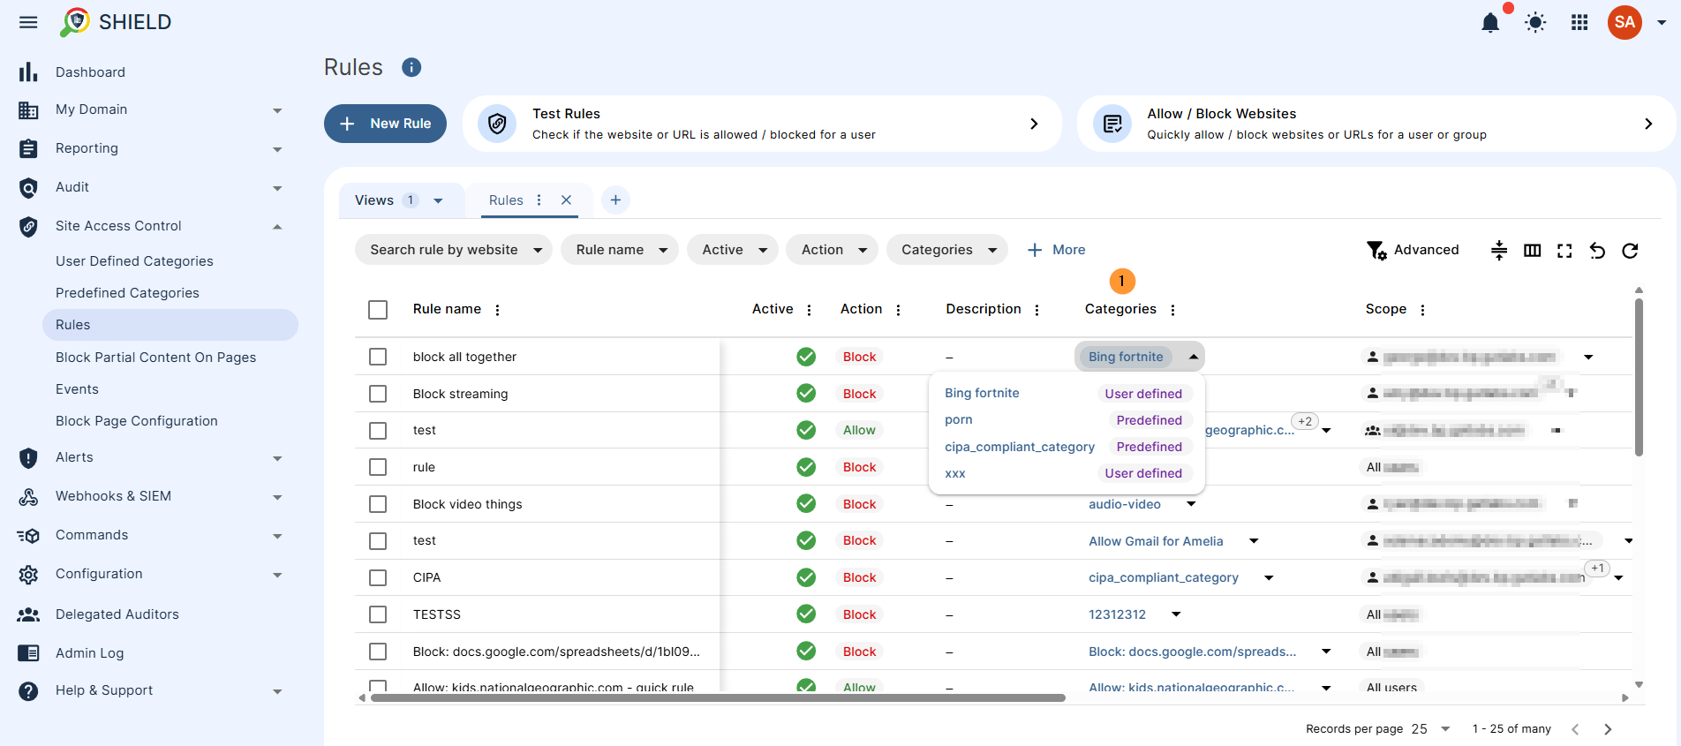The height and width of the screenshot is (746, 1681).
Task: Open the apps grid icon
Action: (x=1580, y=22)
